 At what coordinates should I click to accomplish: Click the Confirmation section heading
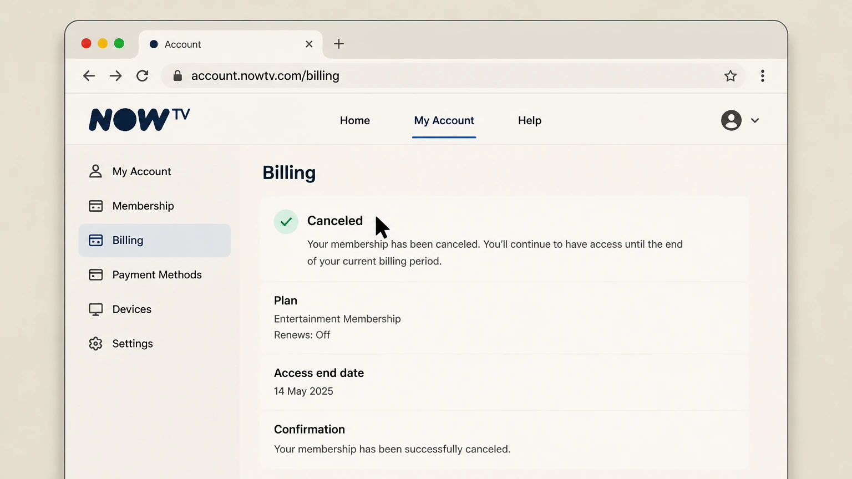(x=310, y=429)
